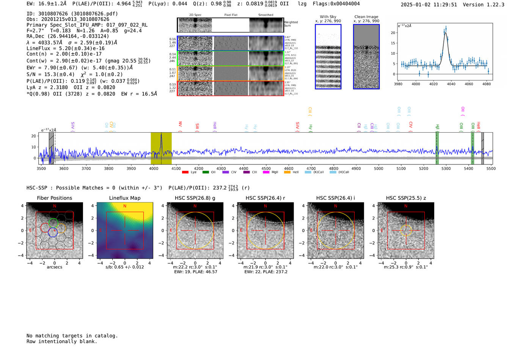
Task: Click the green Hβ band in the spectrum
Action: click(x=437, y=148)
